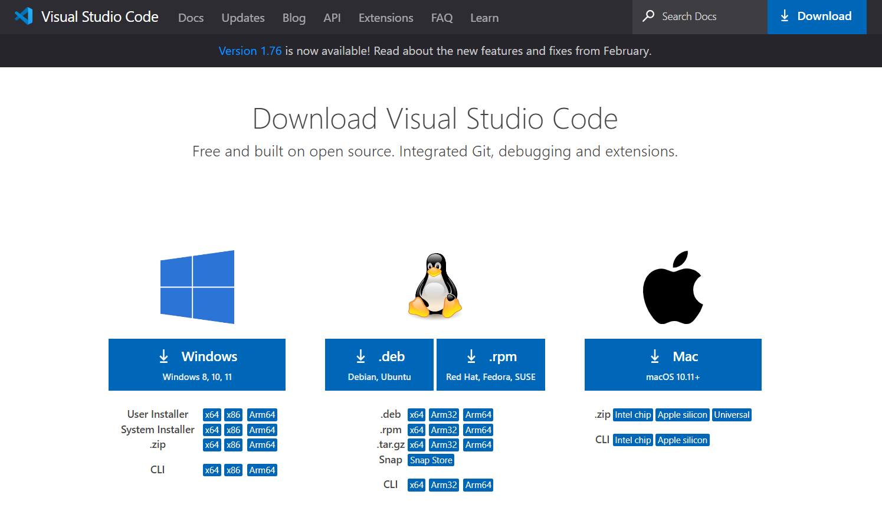The height and width of the screenshot is (514, 882).
Task: Go to the Blog page
Action: pyautogui.click(x=294, y=18)
